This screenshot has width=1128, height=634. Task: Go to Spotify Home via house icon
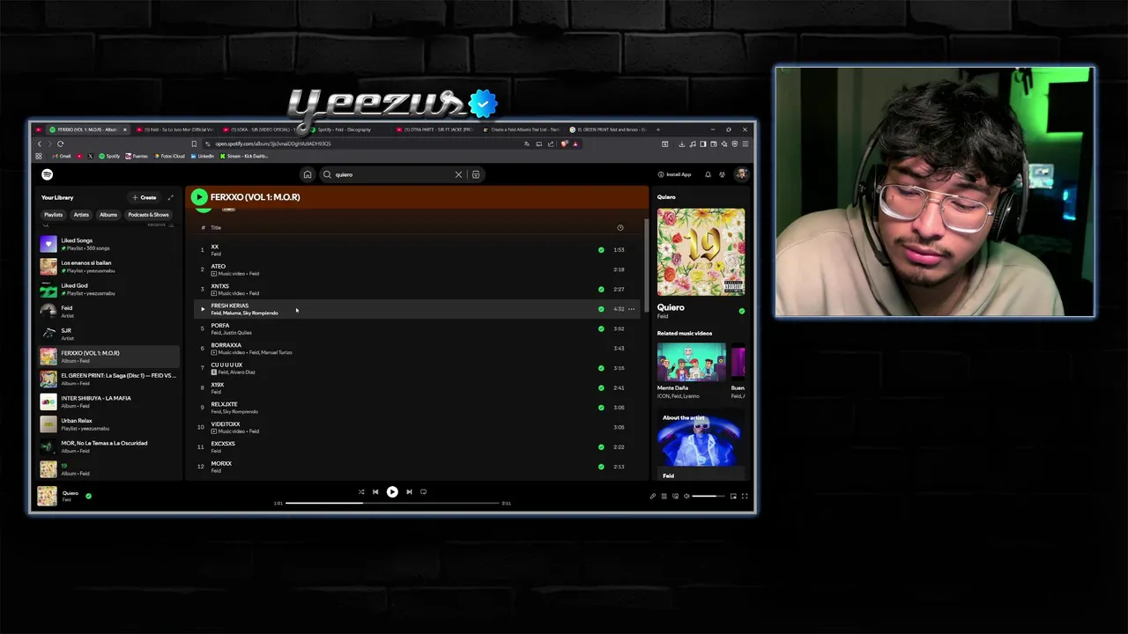tap(308, 174)
